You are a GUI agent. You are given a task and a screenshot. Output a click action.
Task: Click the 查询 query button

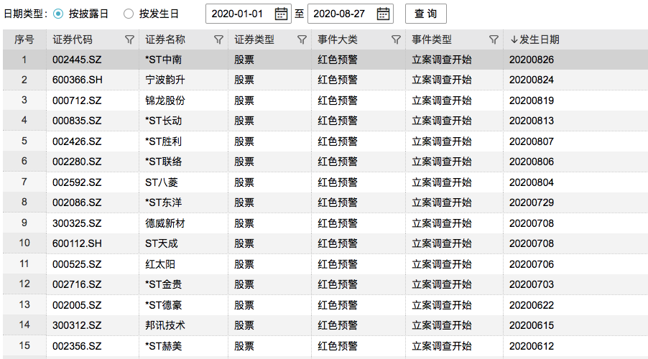point(426,14)
